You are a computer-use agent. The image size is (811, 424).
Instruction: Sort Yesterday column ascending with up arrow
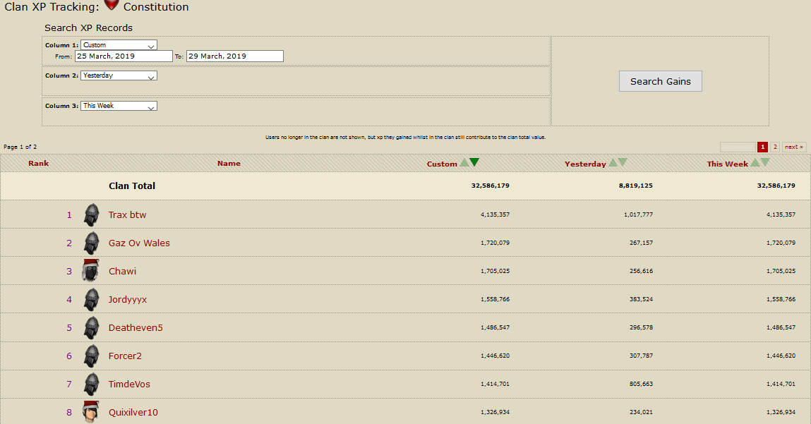pyautogui.click(x=613, y=163)
